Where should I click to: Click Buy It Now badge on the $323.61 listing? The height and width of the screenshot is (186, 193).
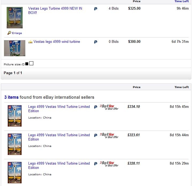point(109,136)
